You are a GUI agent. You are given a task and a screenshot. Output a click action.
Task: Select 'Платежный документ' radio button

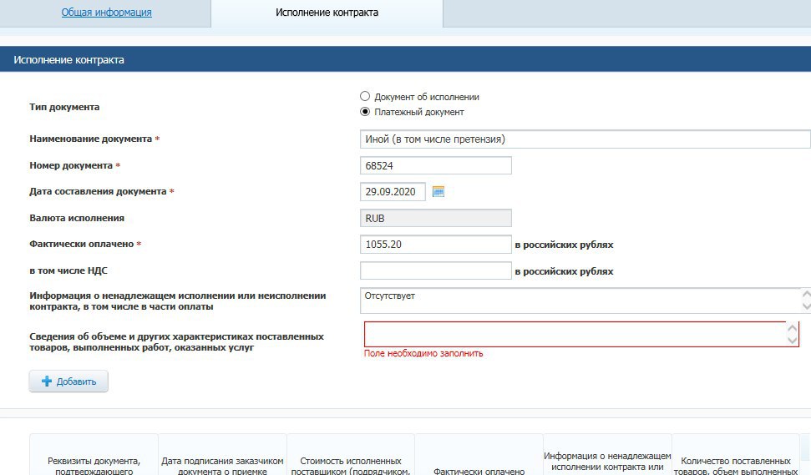click(x=365, y=111)
